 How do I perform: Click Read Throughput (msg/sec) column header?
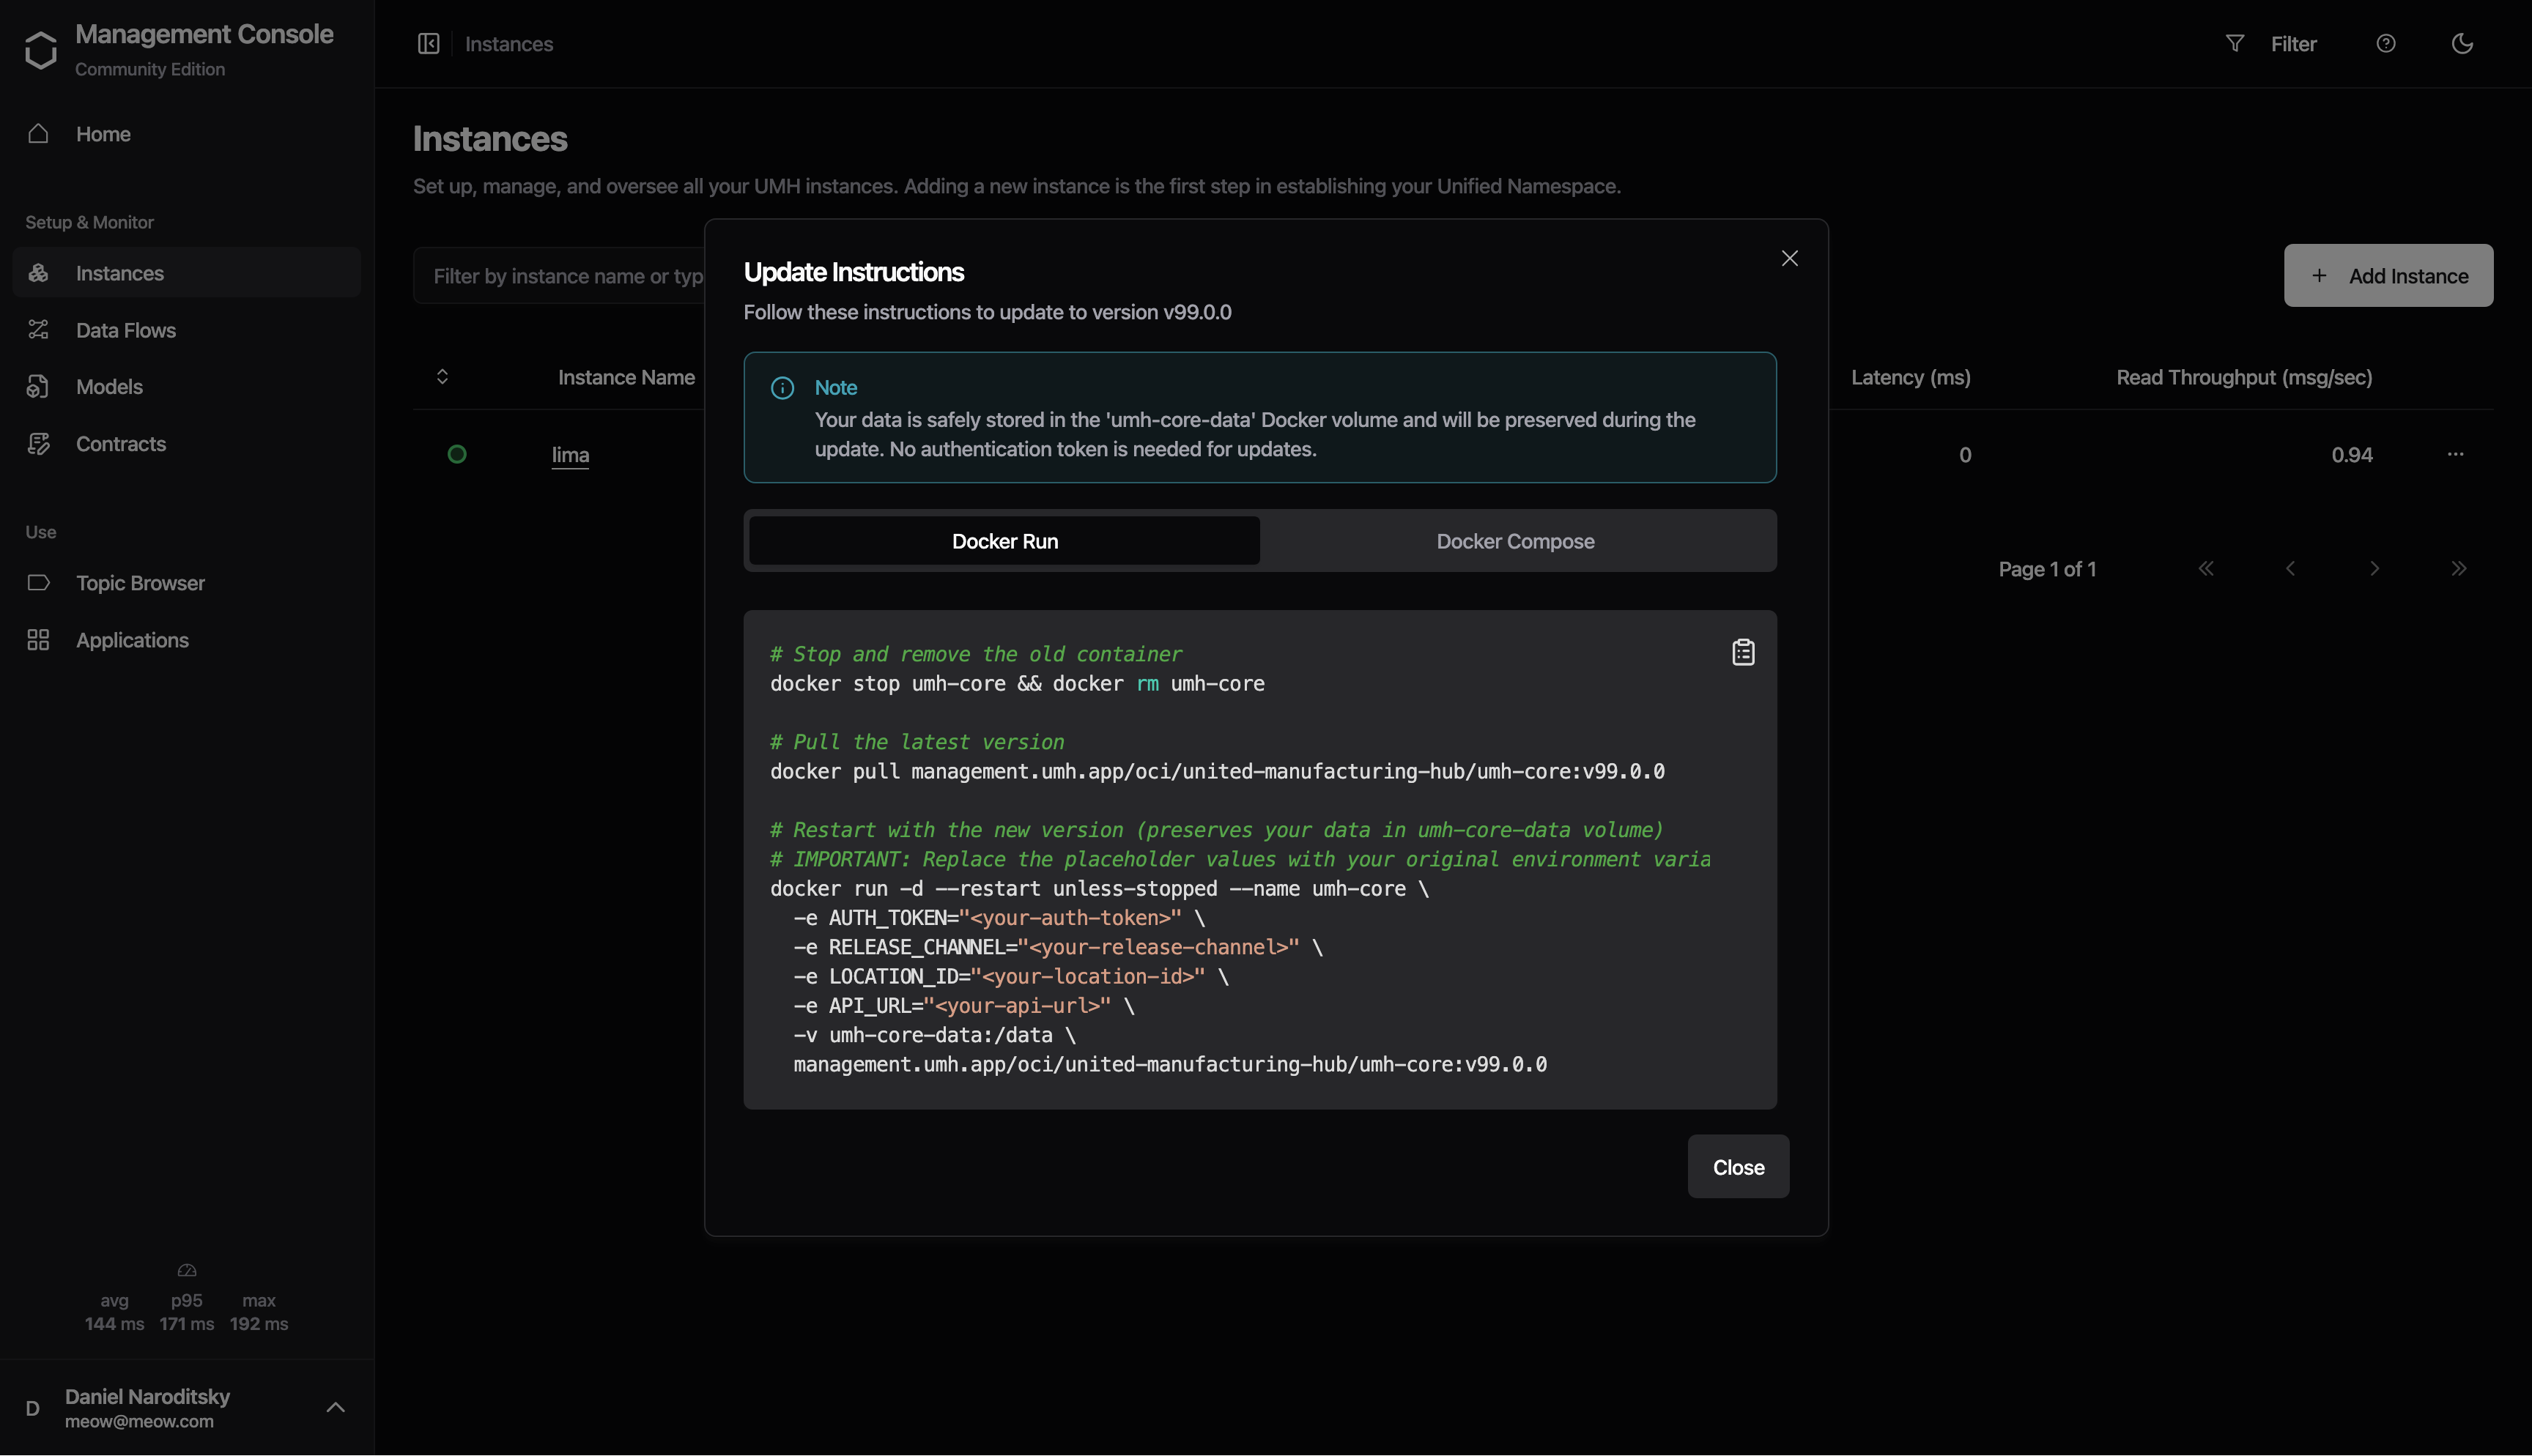(2244, 377)
